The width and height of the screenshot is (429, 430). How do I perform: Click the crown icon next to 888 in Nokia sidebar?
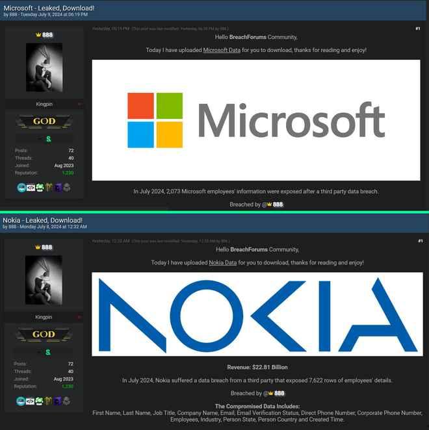(x=38, y=247)
